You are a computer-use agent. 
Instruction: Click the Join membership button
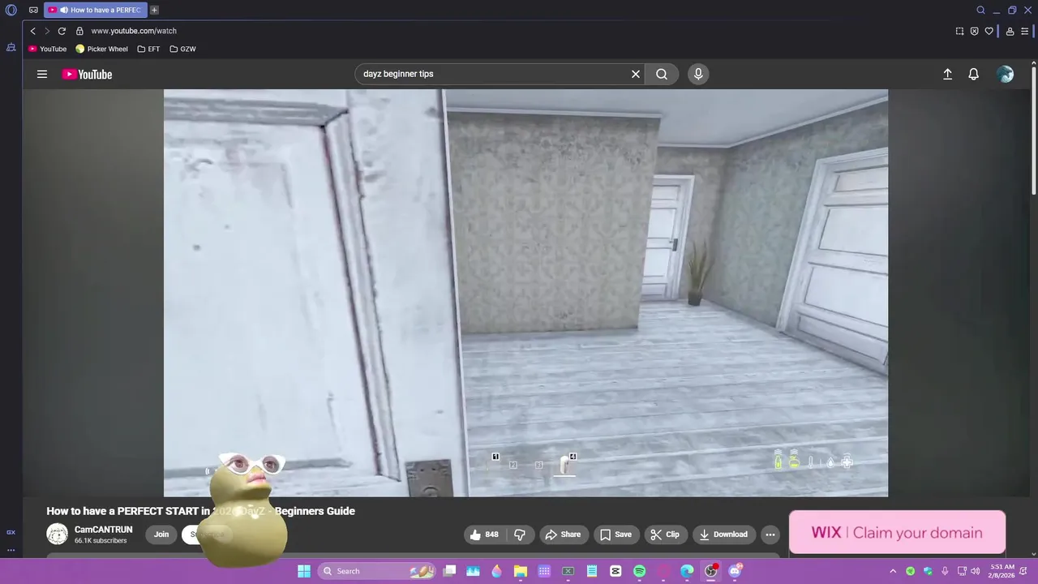click(161, 534)
